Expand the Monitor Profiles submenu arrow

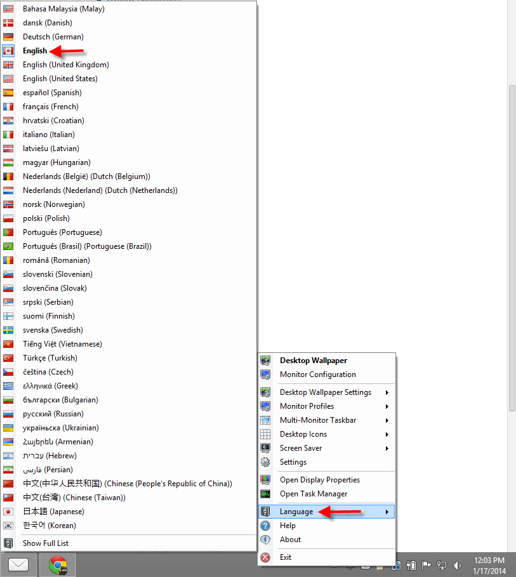pos(387,406)
